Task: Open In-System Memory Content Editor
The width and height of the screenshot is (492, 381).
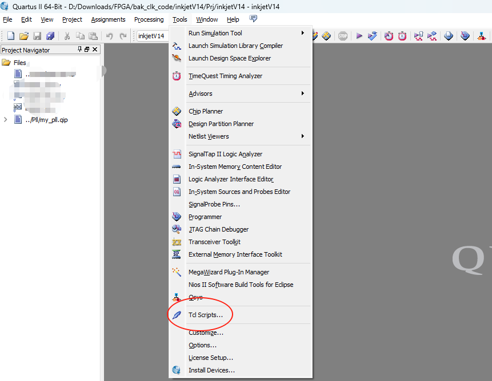Action: [241, 167]
